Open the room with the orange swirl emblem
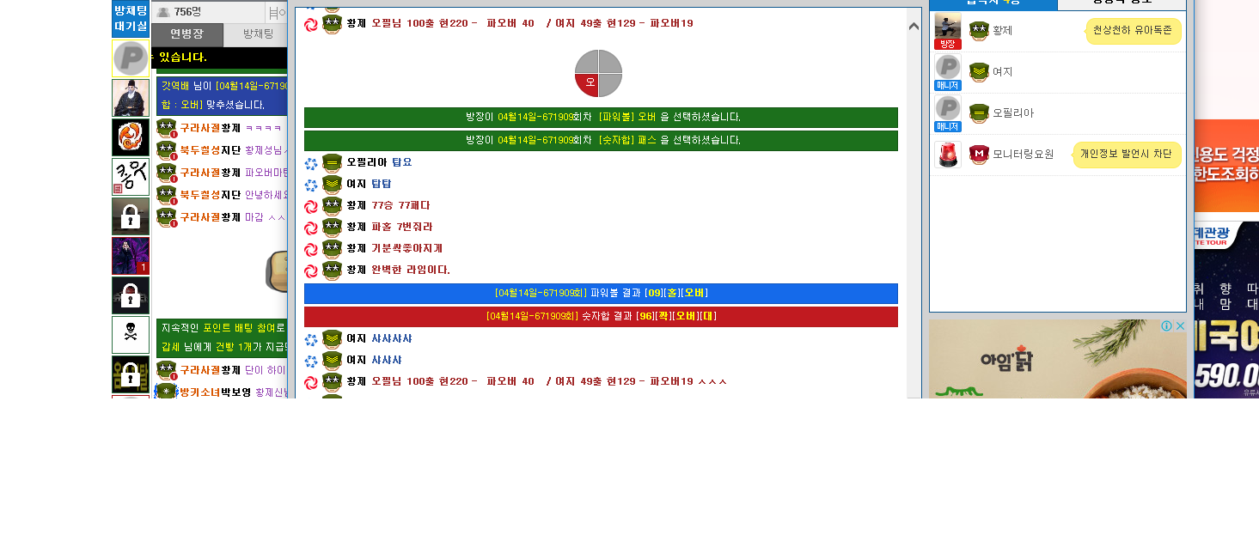Viewport: 1259px width, 541px height. click(x=131, y=137)
